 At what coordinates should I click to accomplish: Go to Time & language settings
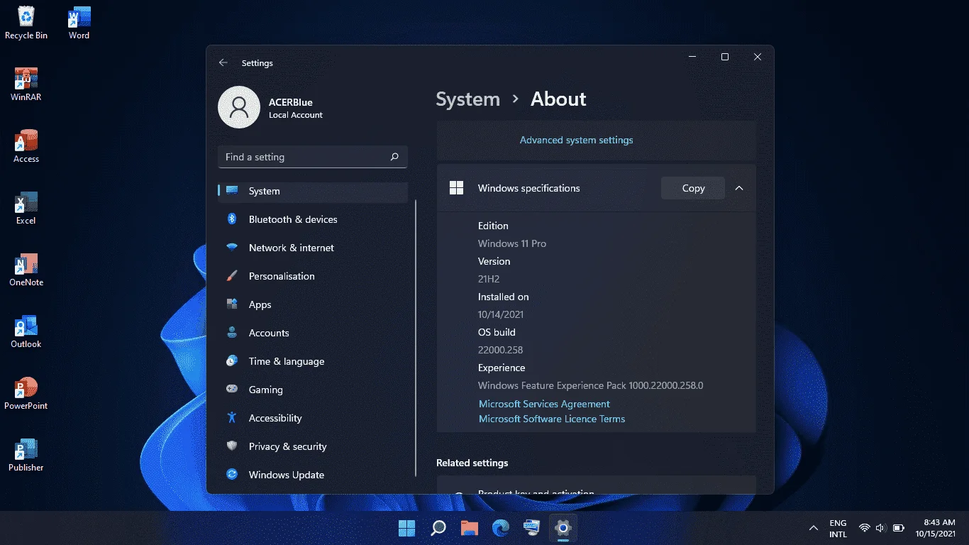coord(313,361)
